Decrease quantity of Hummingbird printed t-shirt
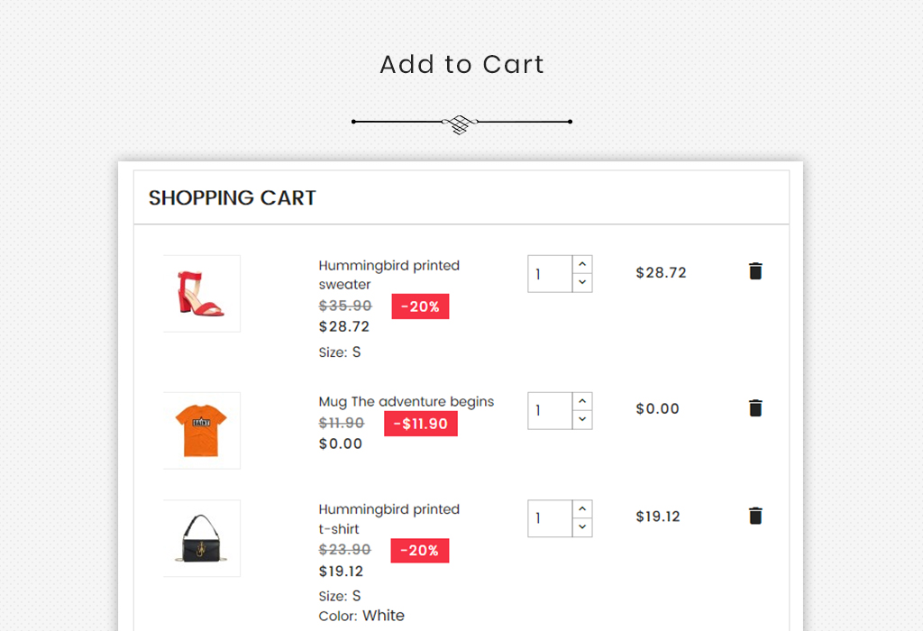The width and height of the screenshot is (923, 631). (582, 528)
